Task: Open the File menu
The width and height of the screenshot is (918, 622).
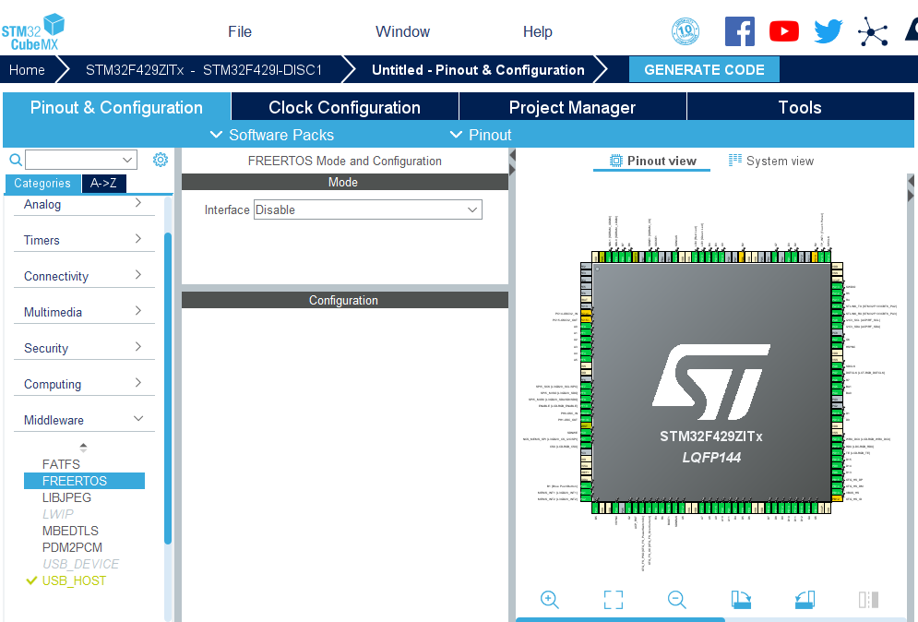Action: click(x=240, y=31)
